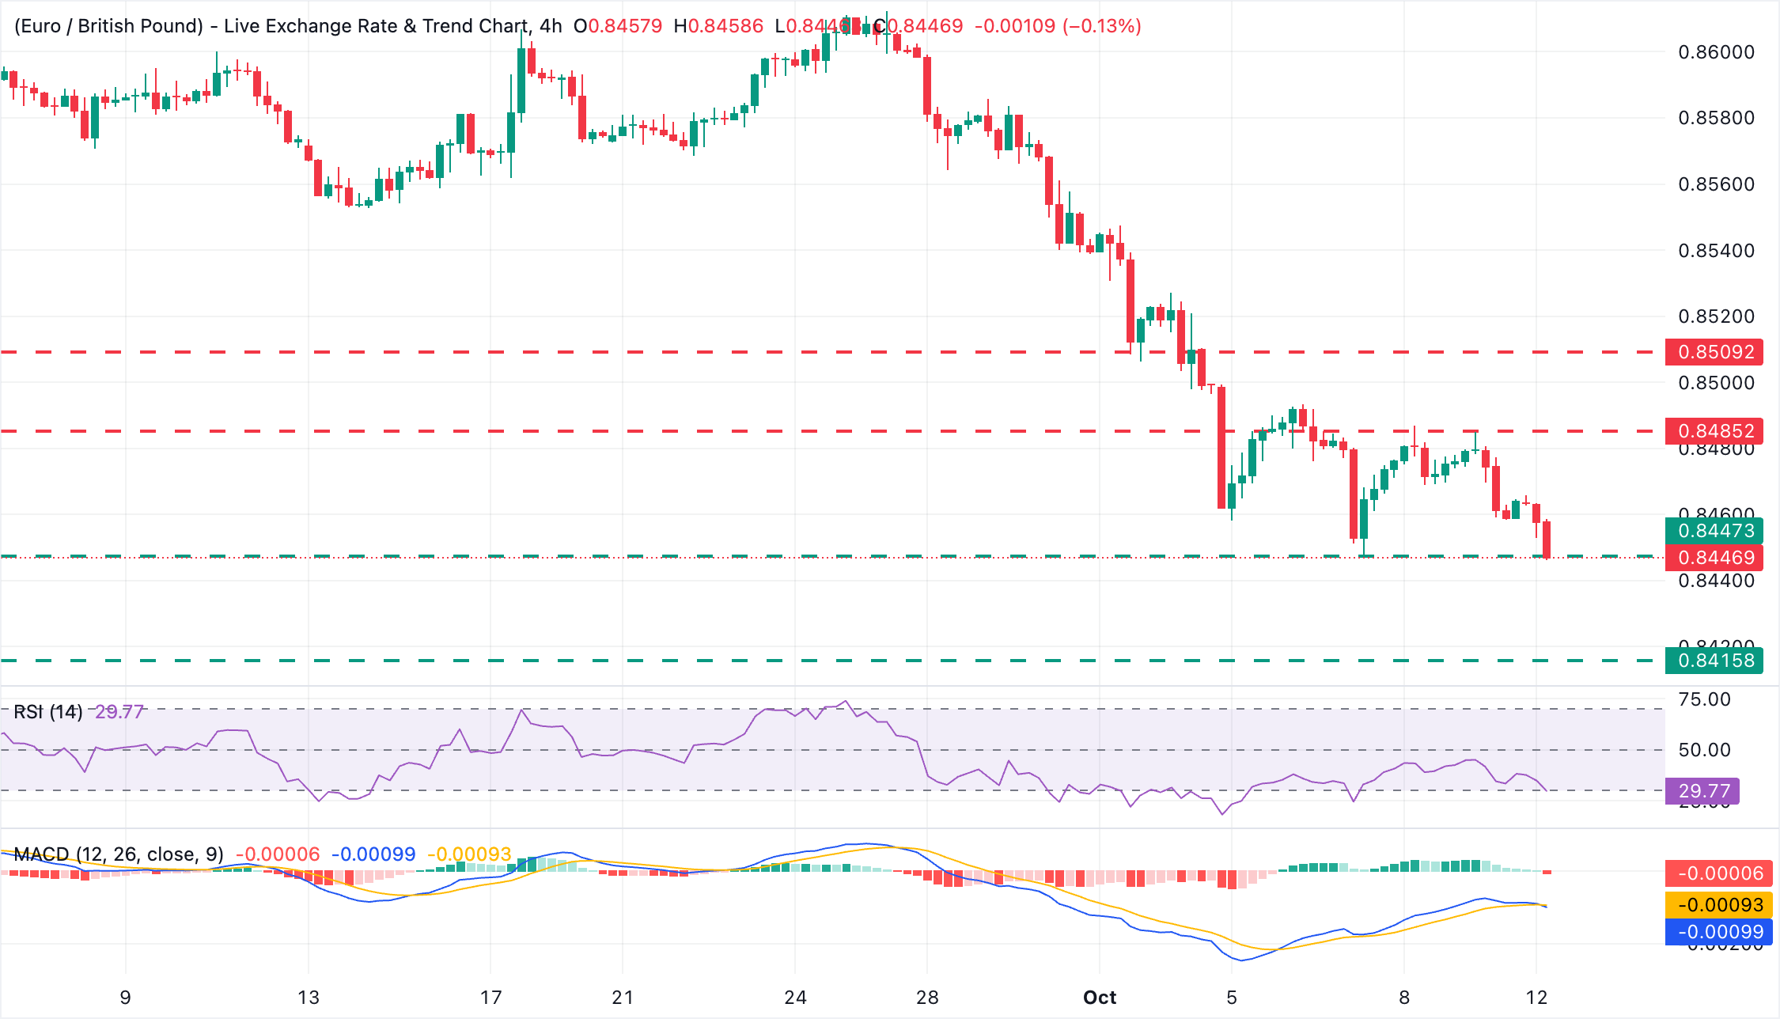Click the 0.85800 price axis tick
Image resolution: width=1780 pixels, height=1034 pixels.
(x=1716, y=118)
